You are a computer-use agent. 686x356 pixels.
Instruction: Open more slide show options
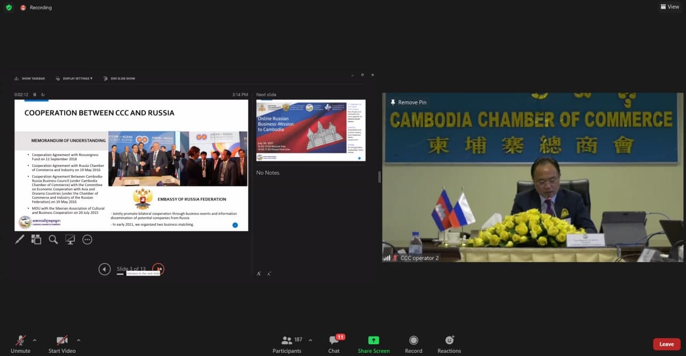click(x=87, y=240)
